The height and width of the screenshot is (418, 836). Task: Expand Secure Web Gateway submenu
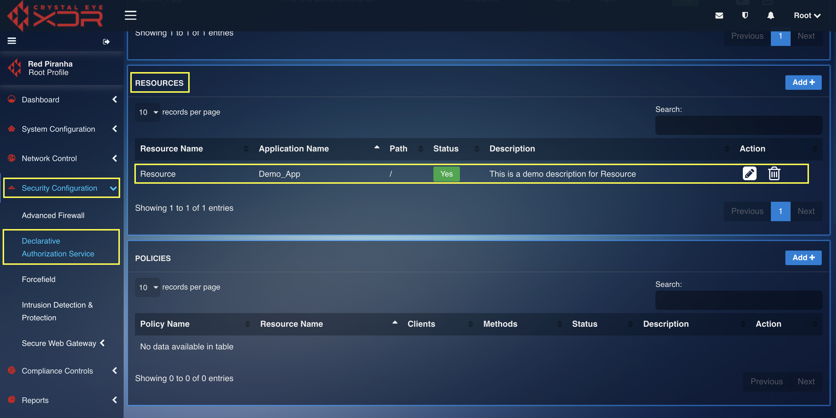(x=102, y=343)
